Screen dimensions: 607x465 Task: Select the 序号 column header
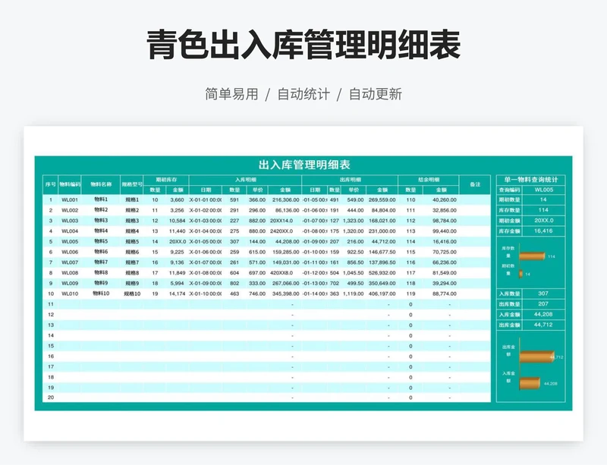click(x=50, y=184)
